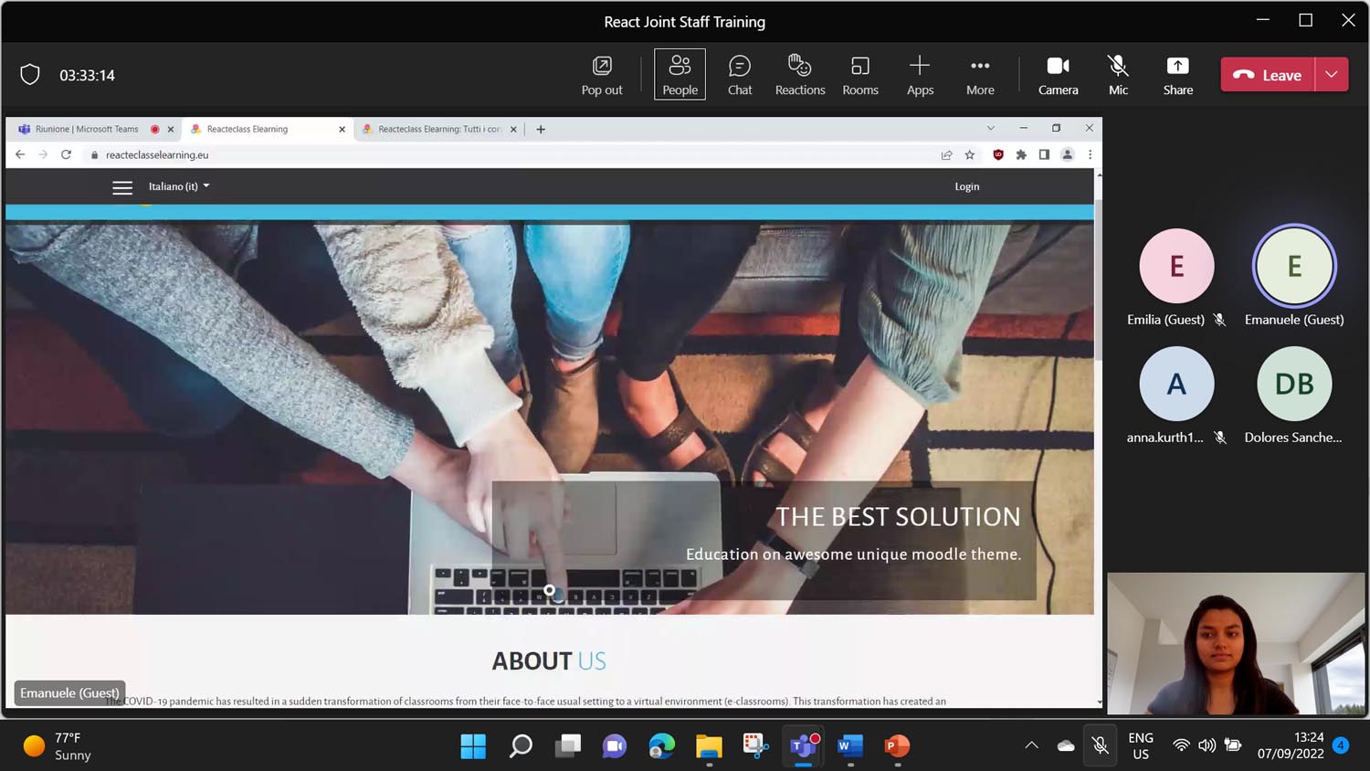
Task: Select Emilia (Guest) participant avatar
Action: click(1176, 266)
